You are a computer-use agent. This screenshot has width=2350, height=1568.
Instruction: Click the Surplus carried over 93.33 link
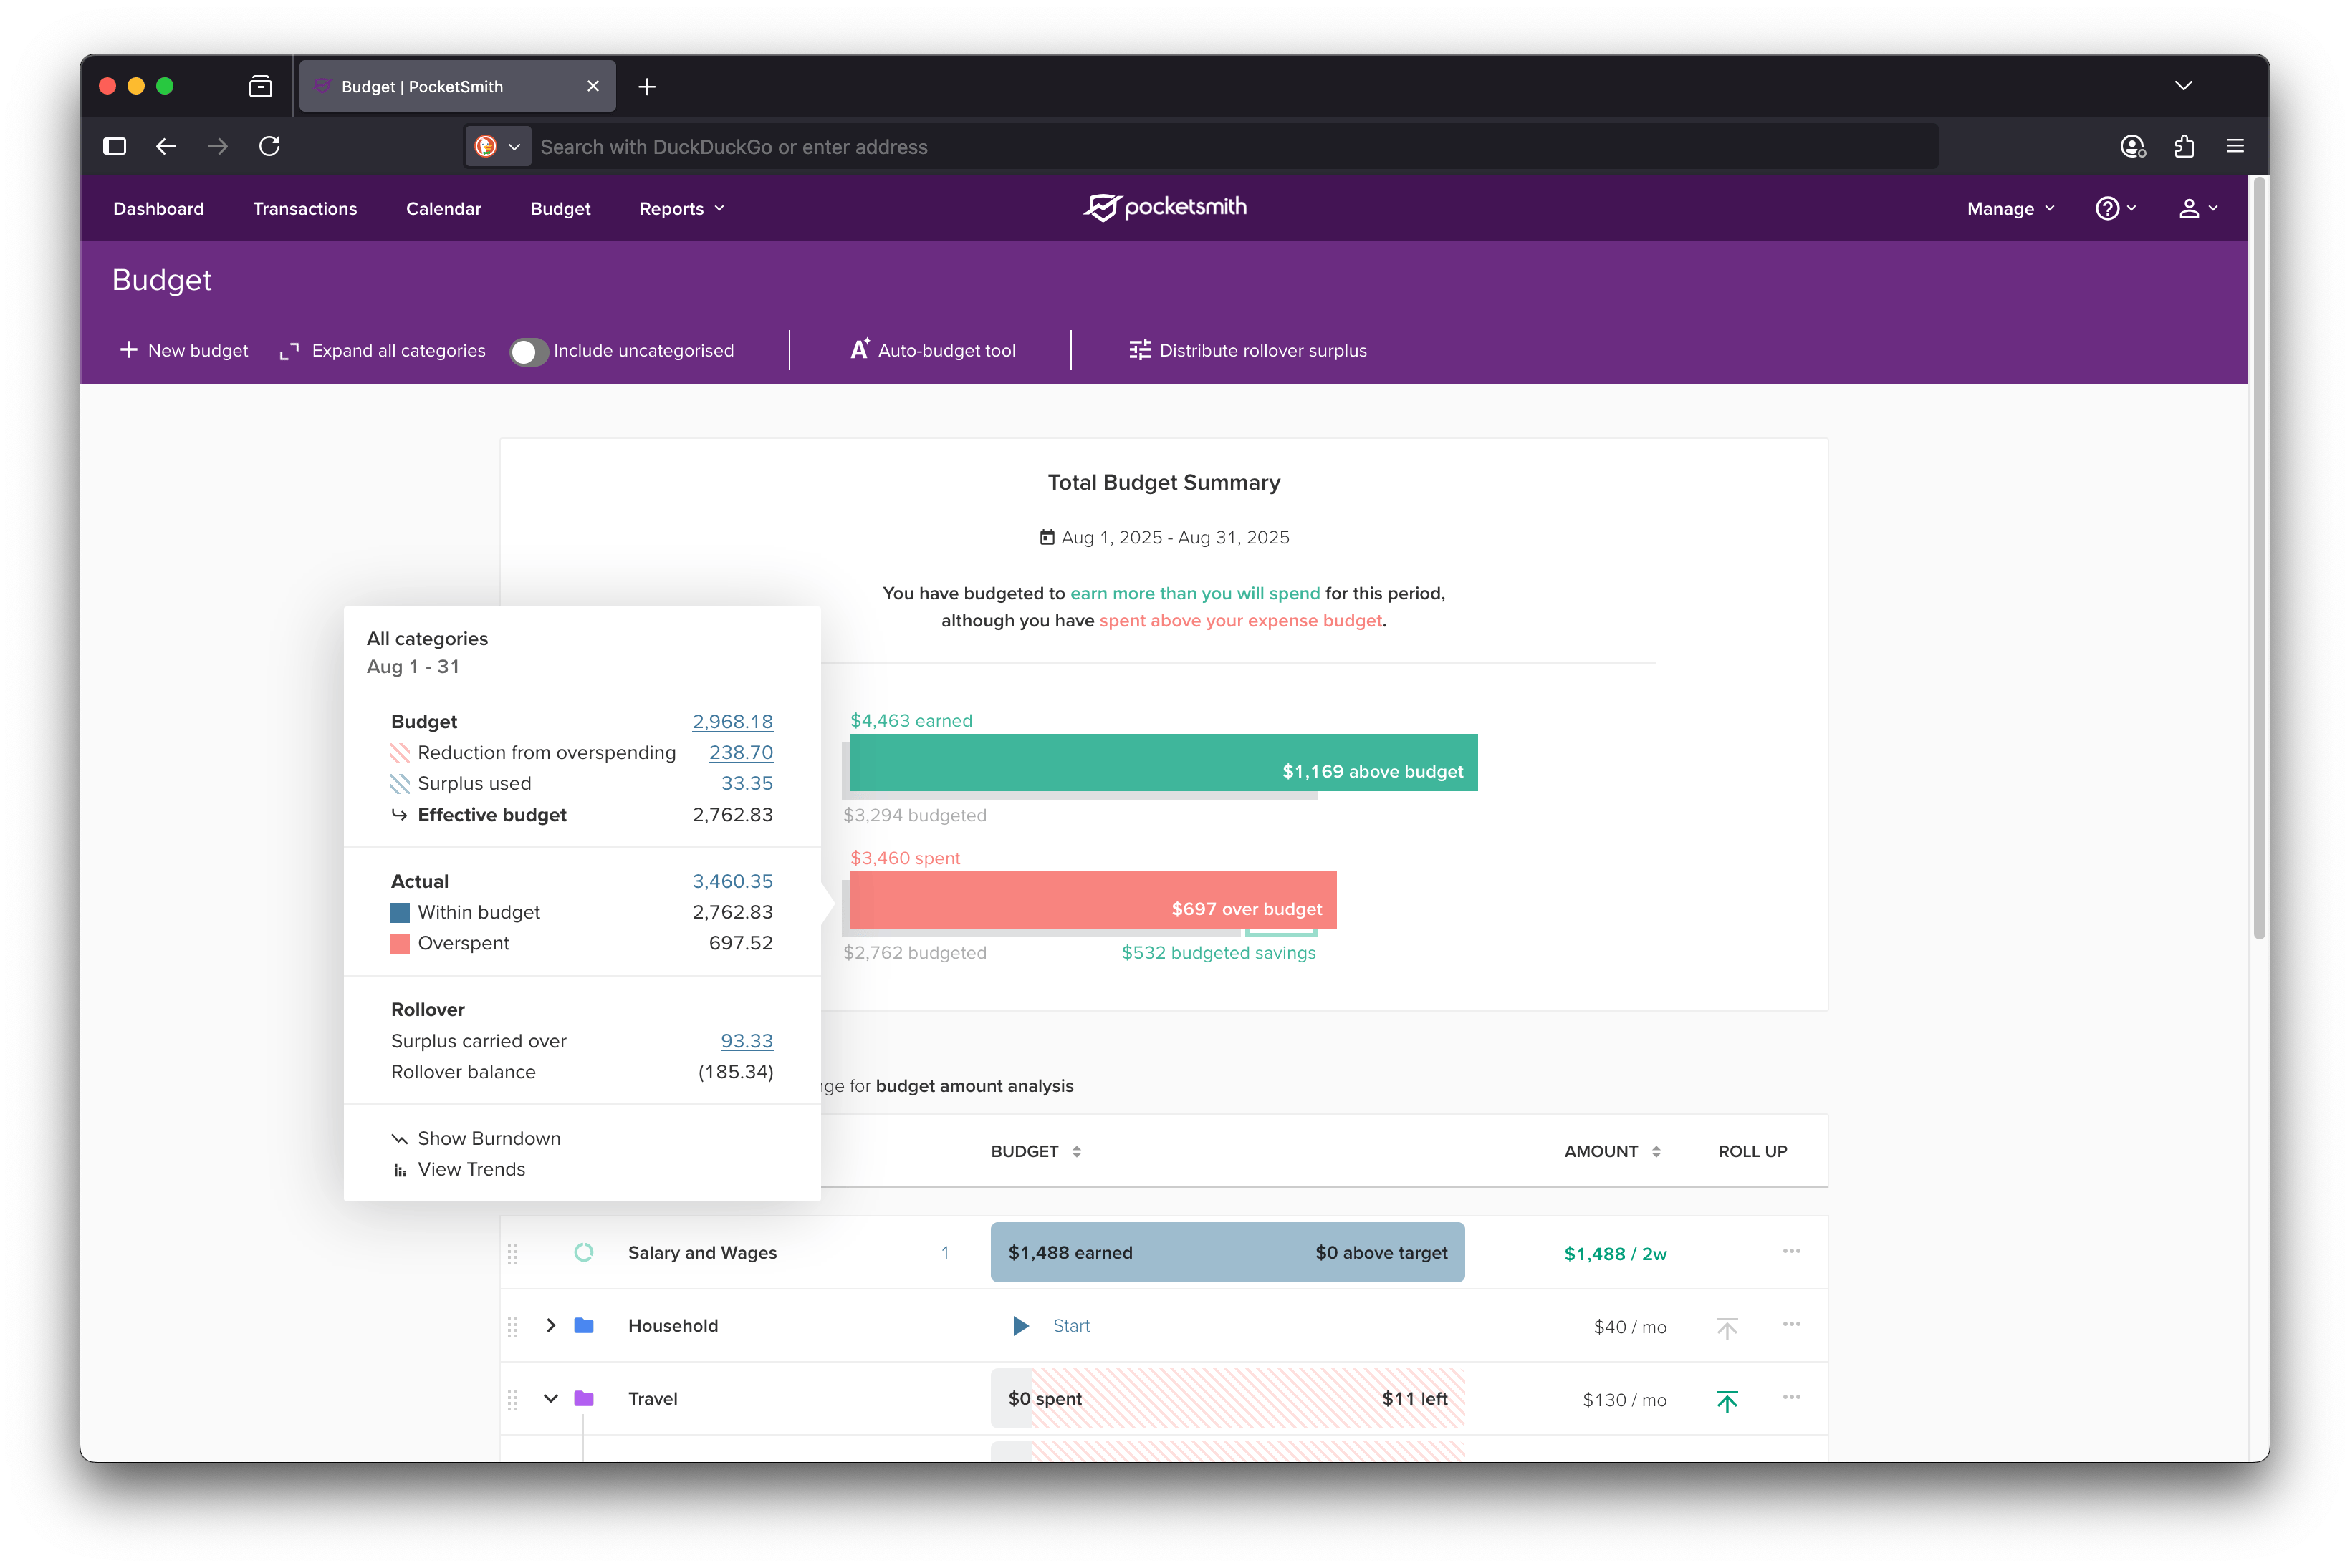pos(747,1041)
